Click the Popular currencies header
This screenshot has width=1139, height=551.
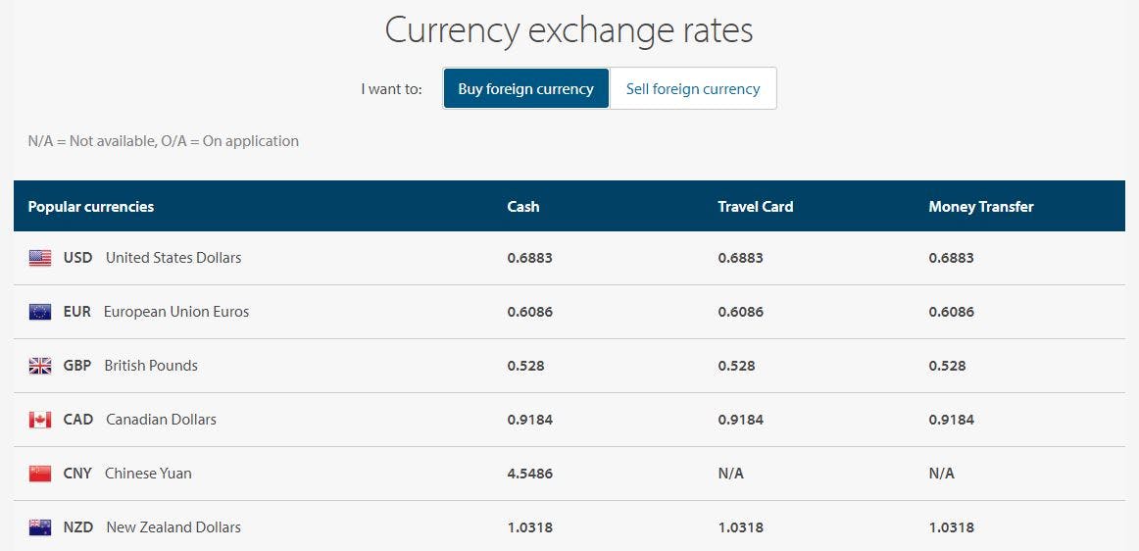click(91, 207)
